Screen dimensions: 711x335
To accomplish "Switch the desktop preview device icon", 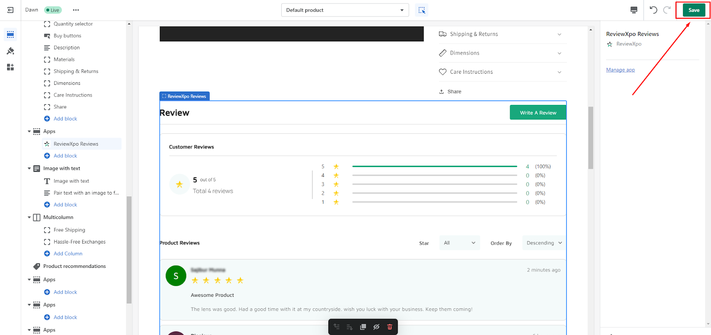I will [634, 10].
